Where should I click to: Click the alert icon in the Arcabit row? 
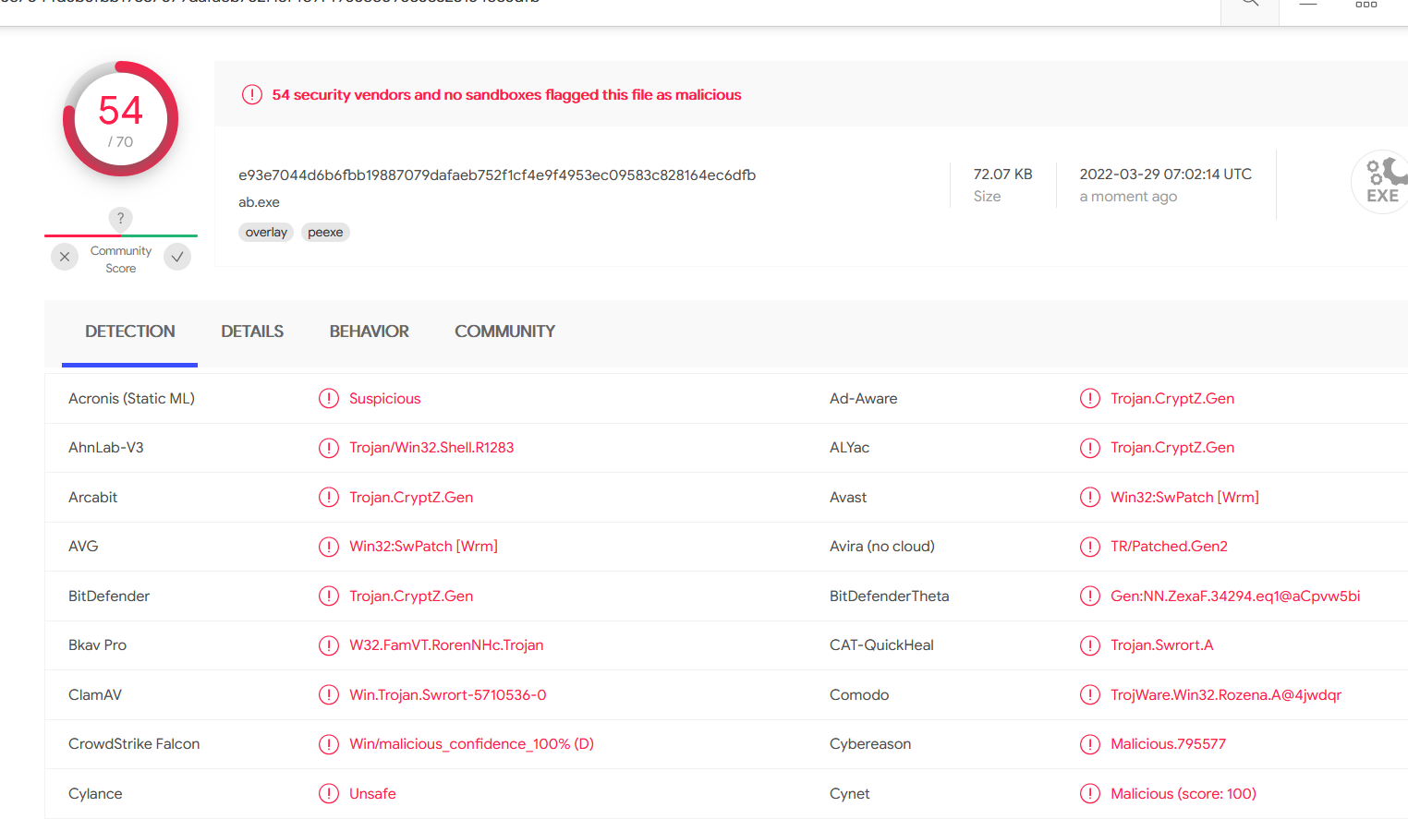[x=329, y=497]
